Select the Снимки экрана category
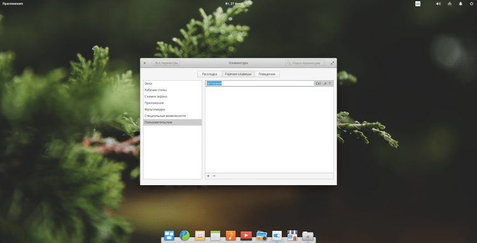This screenshot has width=477, height=243. [x=172, y=97]
